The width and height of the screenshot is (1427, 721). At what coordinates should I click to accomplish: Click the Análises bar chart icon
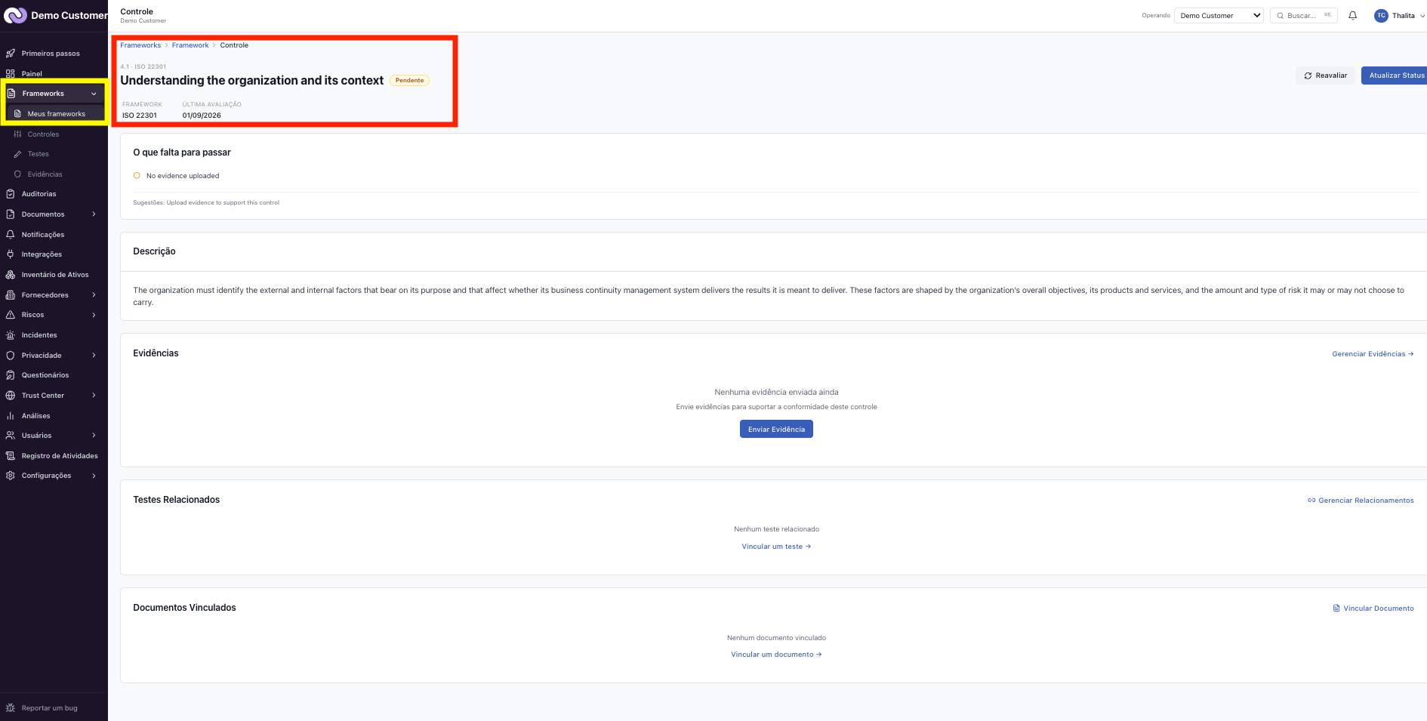(11, 416)
